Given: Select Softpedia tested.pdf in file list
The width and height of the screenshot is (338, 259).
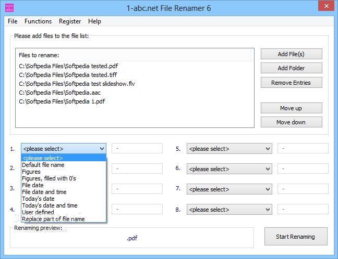Looking at the screenshot, I should pyautogui.click(x=68, y=66).
